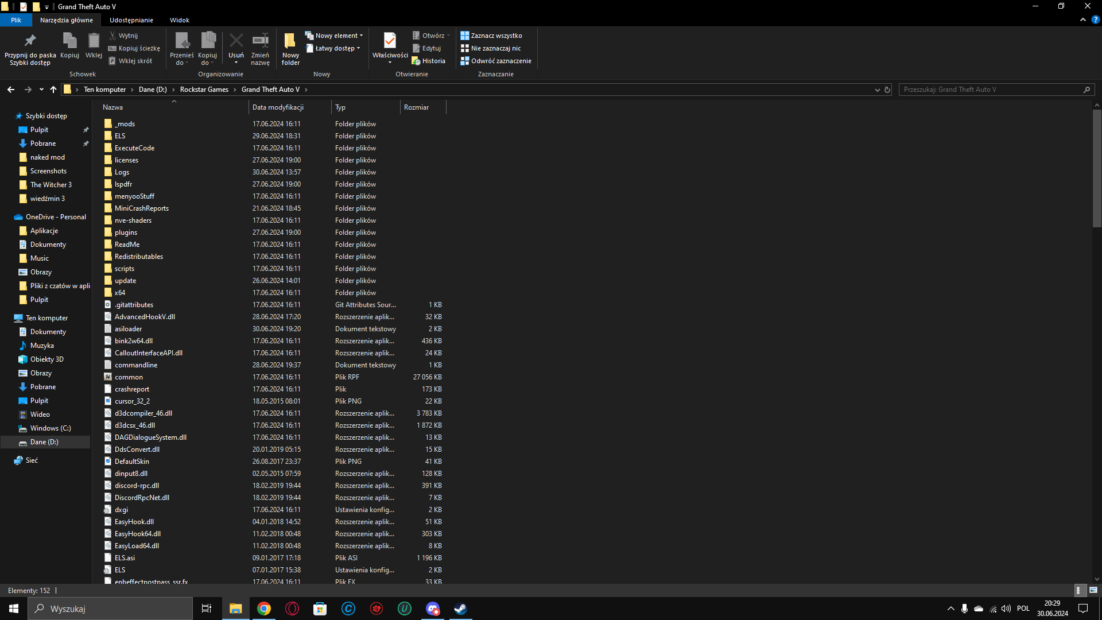Screen dimensions: 1102x620
Task: Open the recent locations dropdown arrow
Action: click(x=41, y=90)
